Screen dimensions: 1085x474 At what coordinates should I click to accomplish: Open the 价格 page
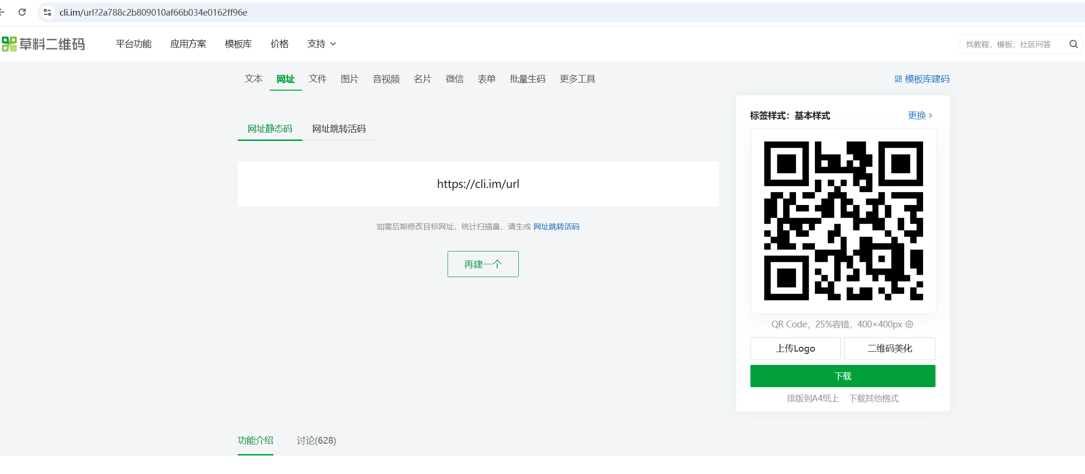[x=280, y=44]
